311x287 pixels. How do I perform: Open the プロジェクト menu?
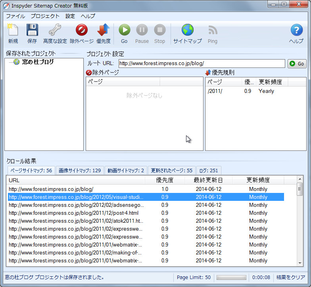click(x=45, y=16)
